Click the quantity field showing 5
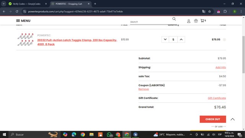 pyautogui.click(x=173, y=39)
